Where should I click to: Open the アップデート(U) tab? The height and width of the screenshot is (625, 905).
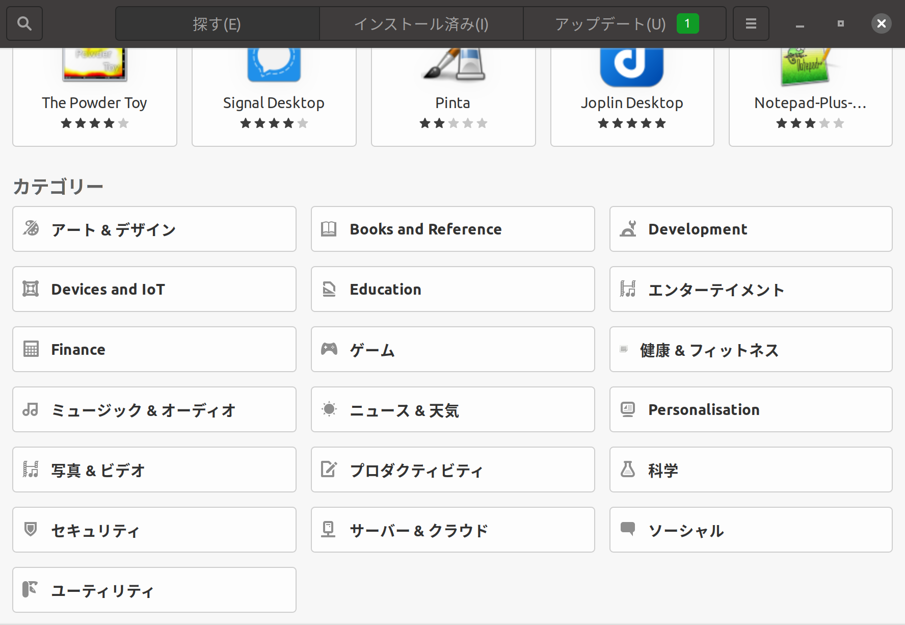(625, 23)
